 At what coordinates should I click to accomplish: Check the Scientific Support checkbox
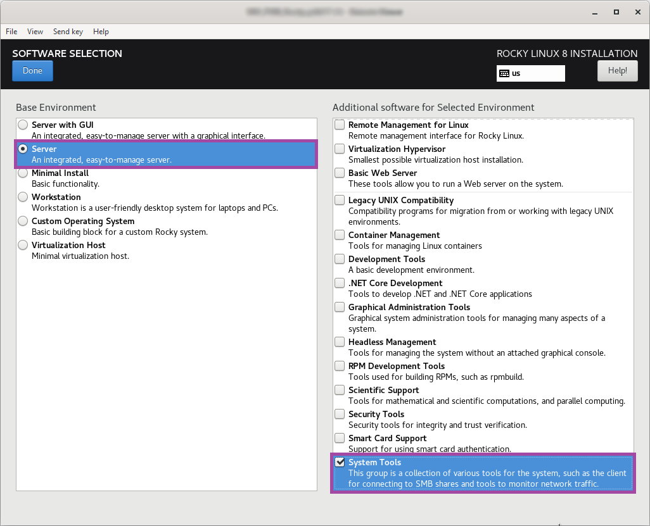click(x=340, y=390)
